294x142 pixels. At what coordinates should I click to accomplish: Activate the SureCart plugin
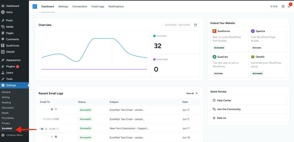tap(218, 73)
